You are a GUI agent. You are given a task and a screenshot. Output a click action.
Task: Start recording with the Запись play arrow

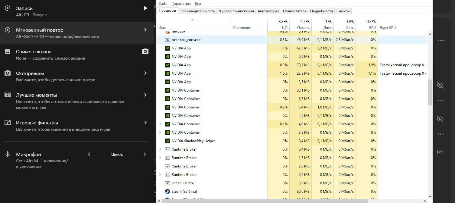[x=146, y=8]
